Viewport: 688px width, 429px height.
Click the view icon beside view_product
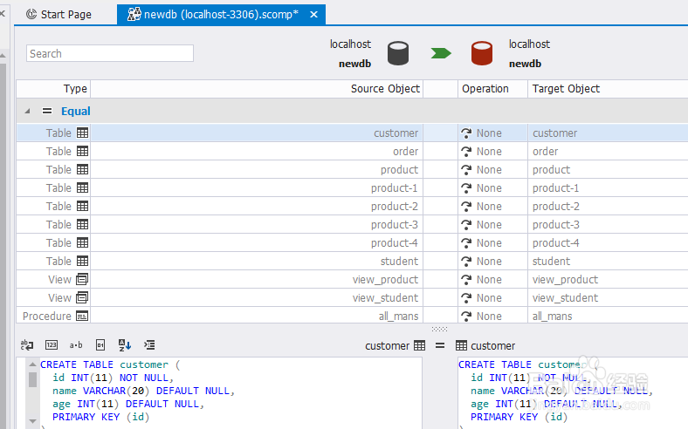[x=82, y=280]
